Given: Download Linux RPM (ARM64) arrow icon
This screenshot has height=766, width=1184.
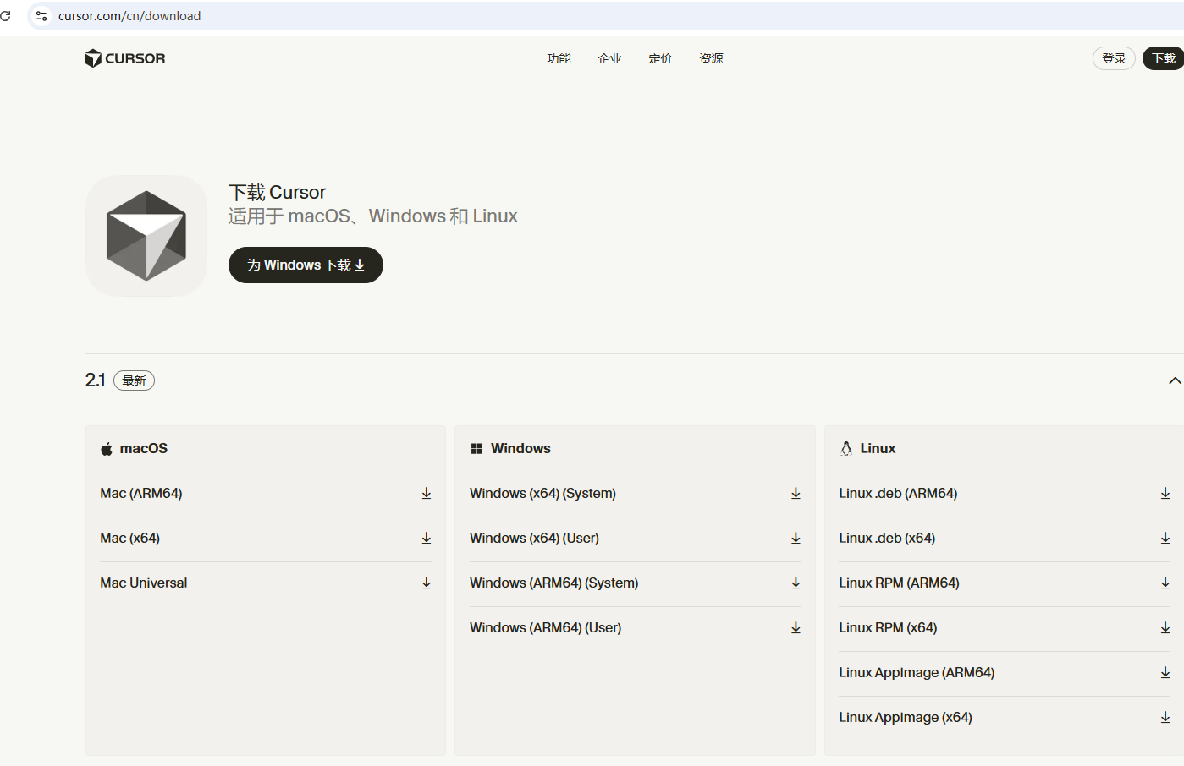Looking at the screenshot, I should [x=1165, y=583].
